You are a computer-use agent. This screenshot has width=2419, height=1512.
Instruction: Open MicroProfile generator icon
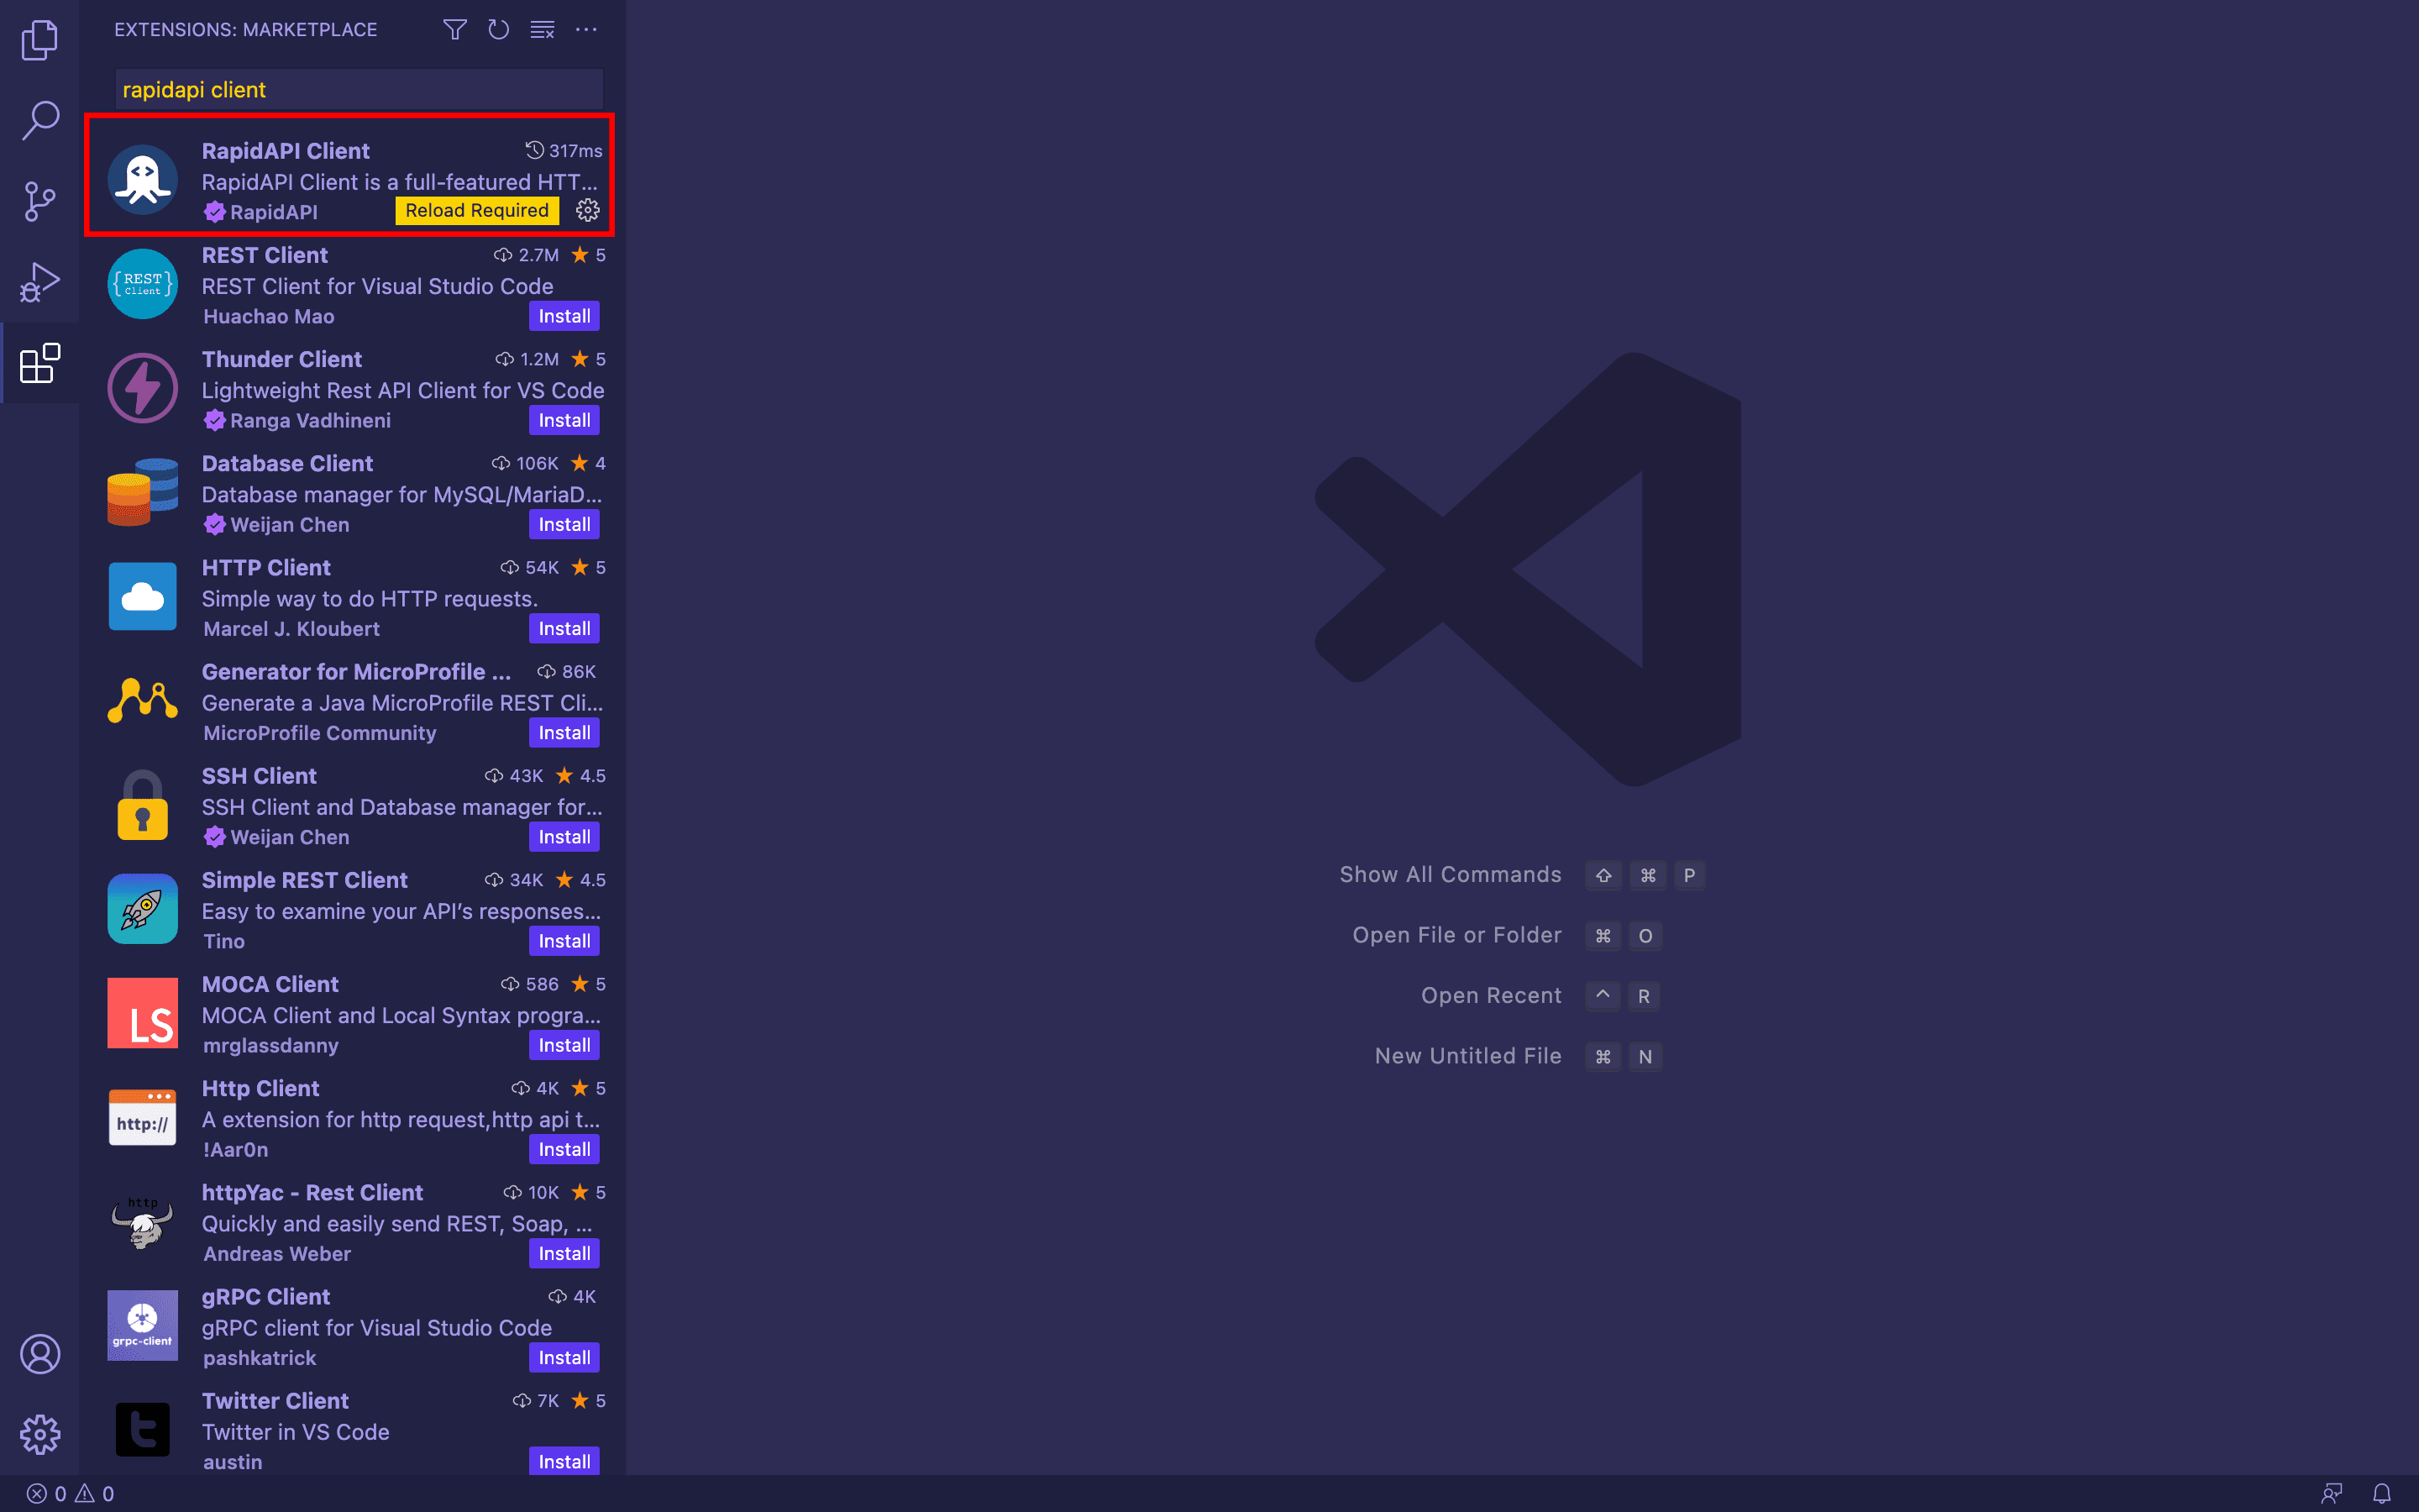pyautogui.click(x=143, y=700)
